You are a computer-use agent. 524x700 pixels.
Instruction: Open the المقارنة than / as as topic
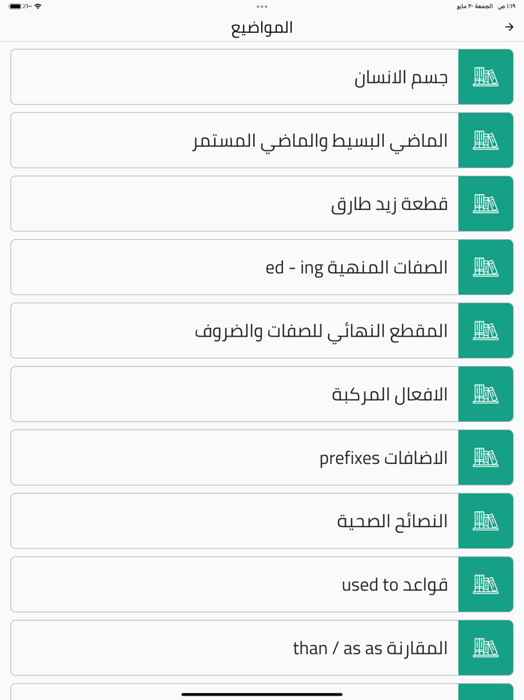coord(232,648)
